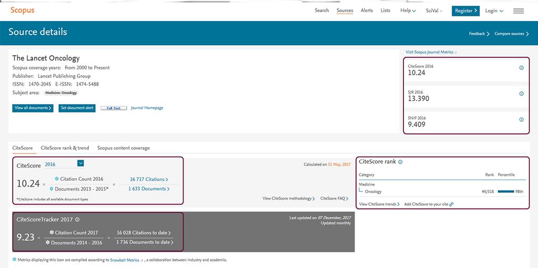The image size is (538, 268).
Task: Click the Register button
Action: (x=465, y=11)
